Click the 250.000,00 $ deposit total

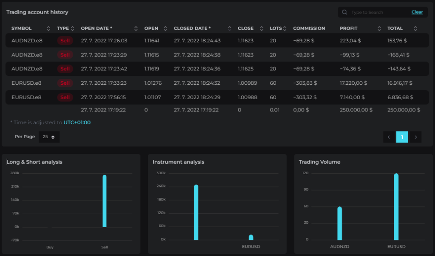[x=404, y=110]
